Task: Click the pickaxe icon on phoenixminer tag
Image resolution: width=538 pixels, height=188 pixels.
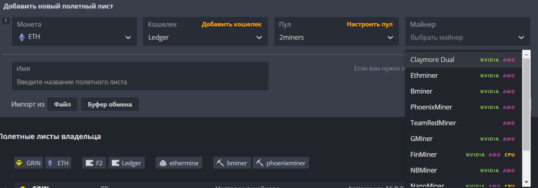Action: pyautogui.click(x=259, y=163)
